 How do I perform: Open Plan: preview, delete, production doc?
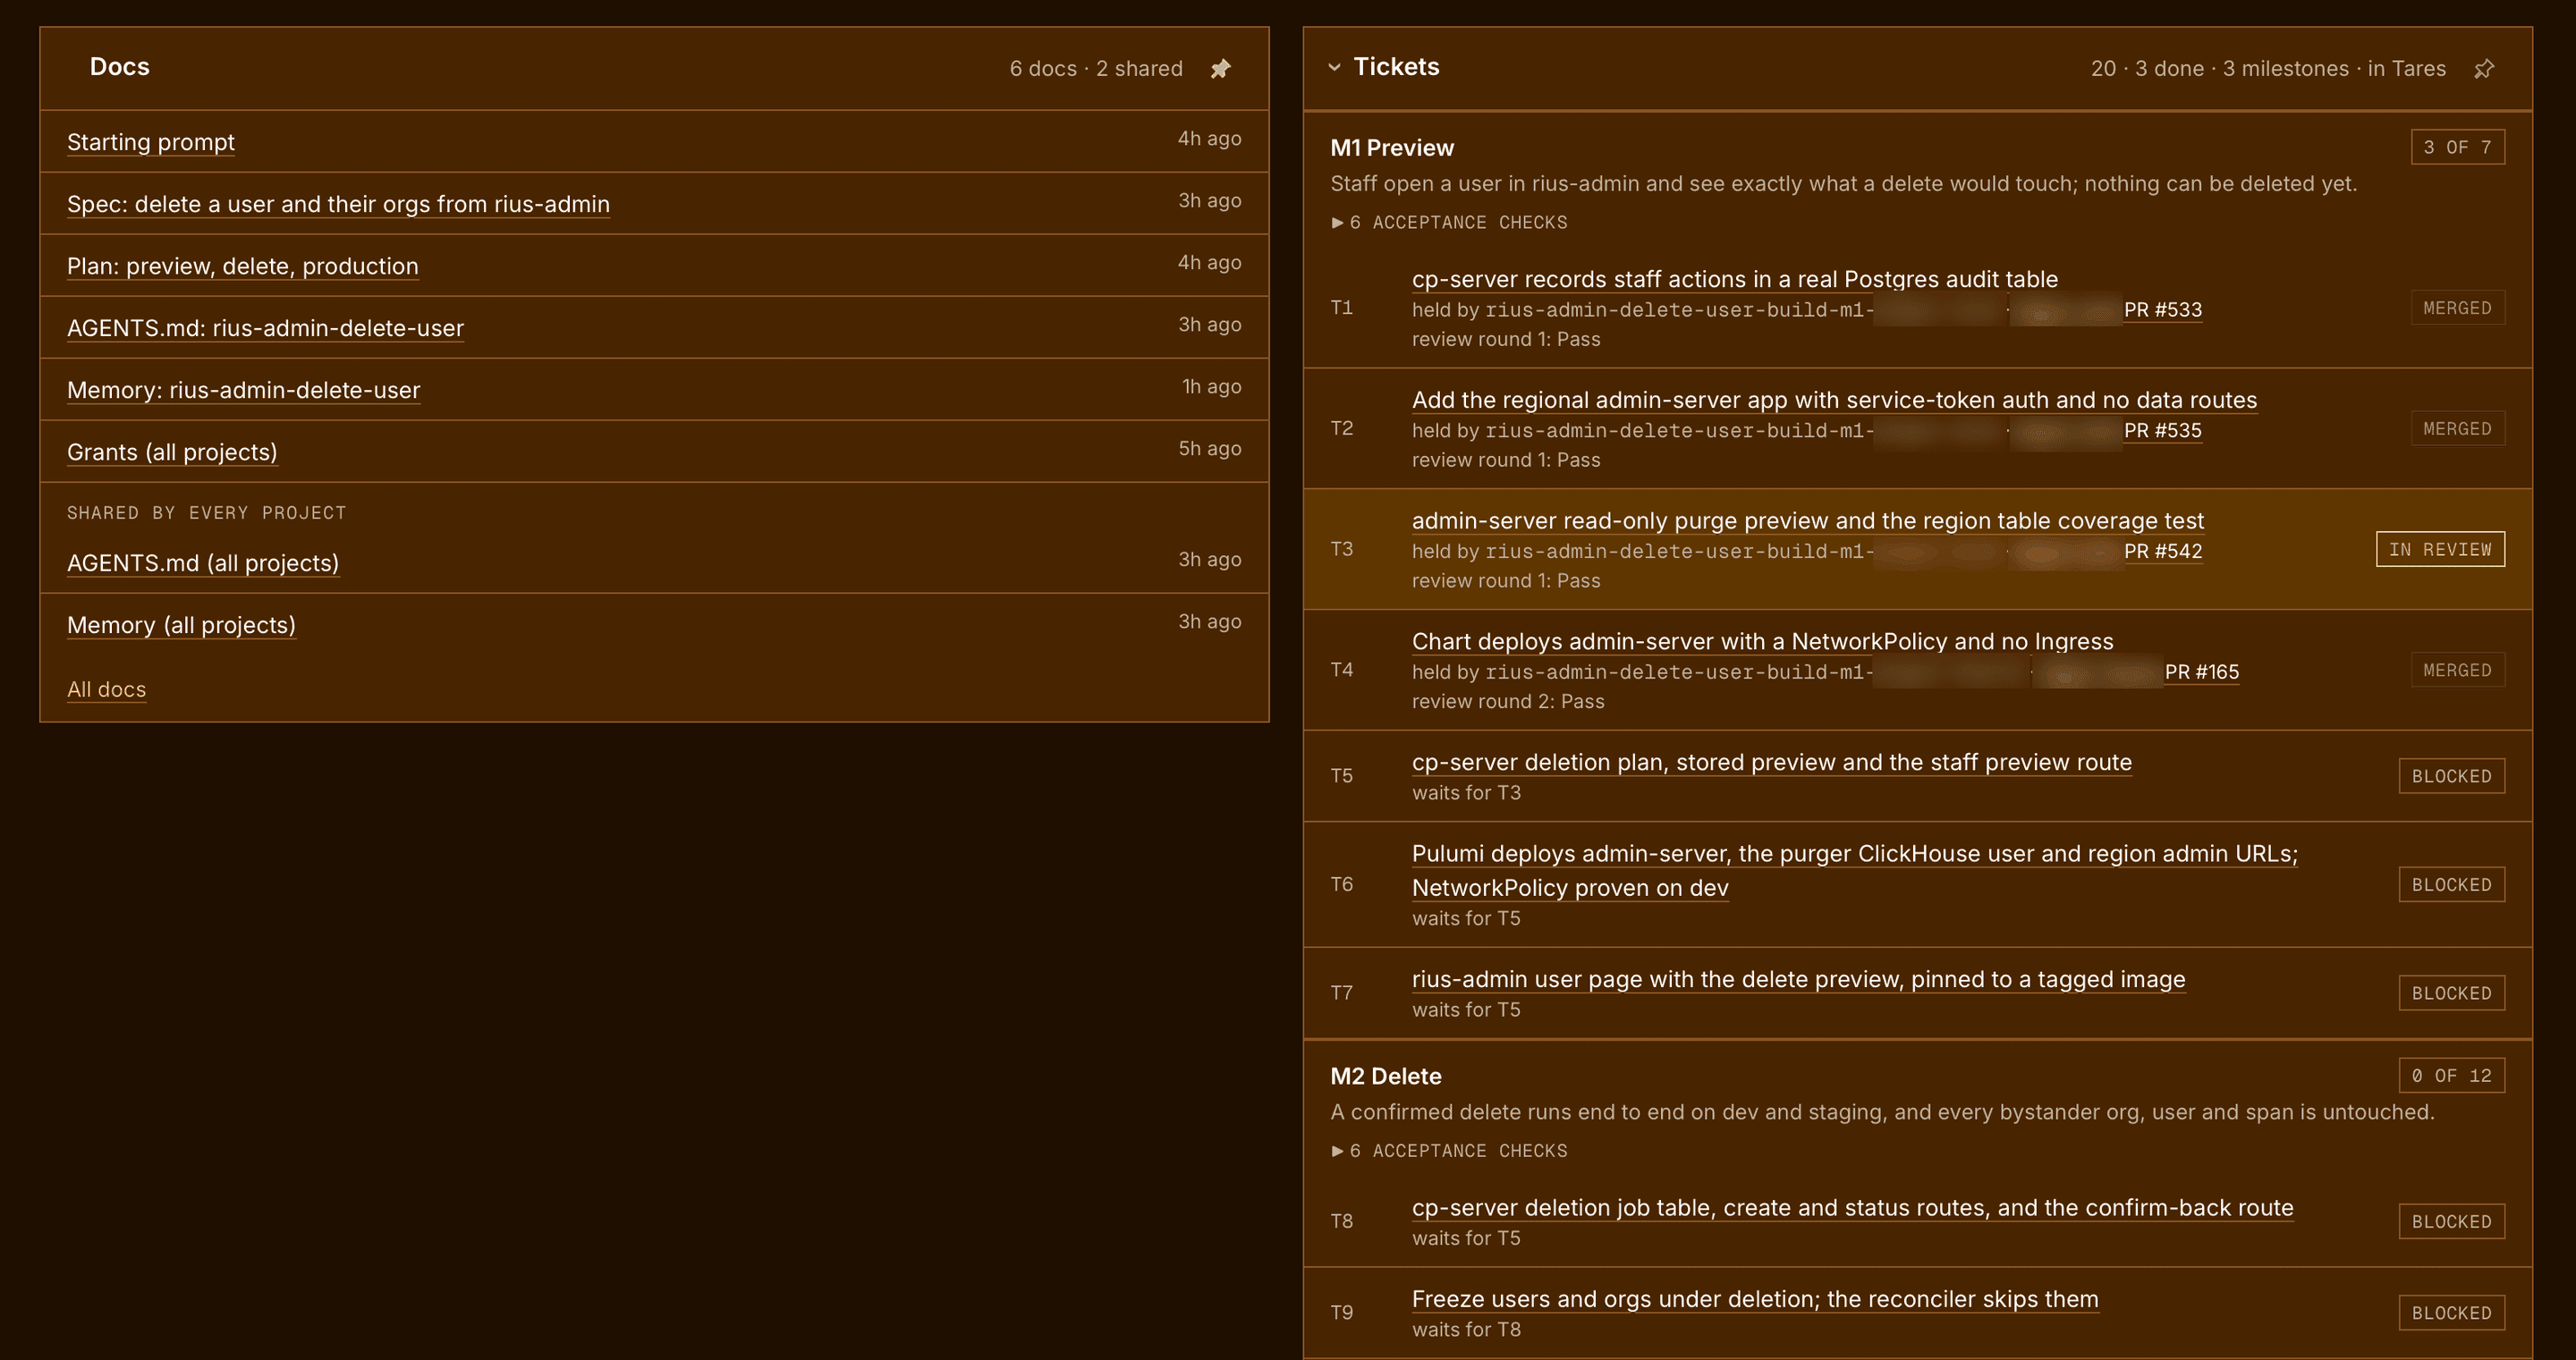tap(243, 266)
